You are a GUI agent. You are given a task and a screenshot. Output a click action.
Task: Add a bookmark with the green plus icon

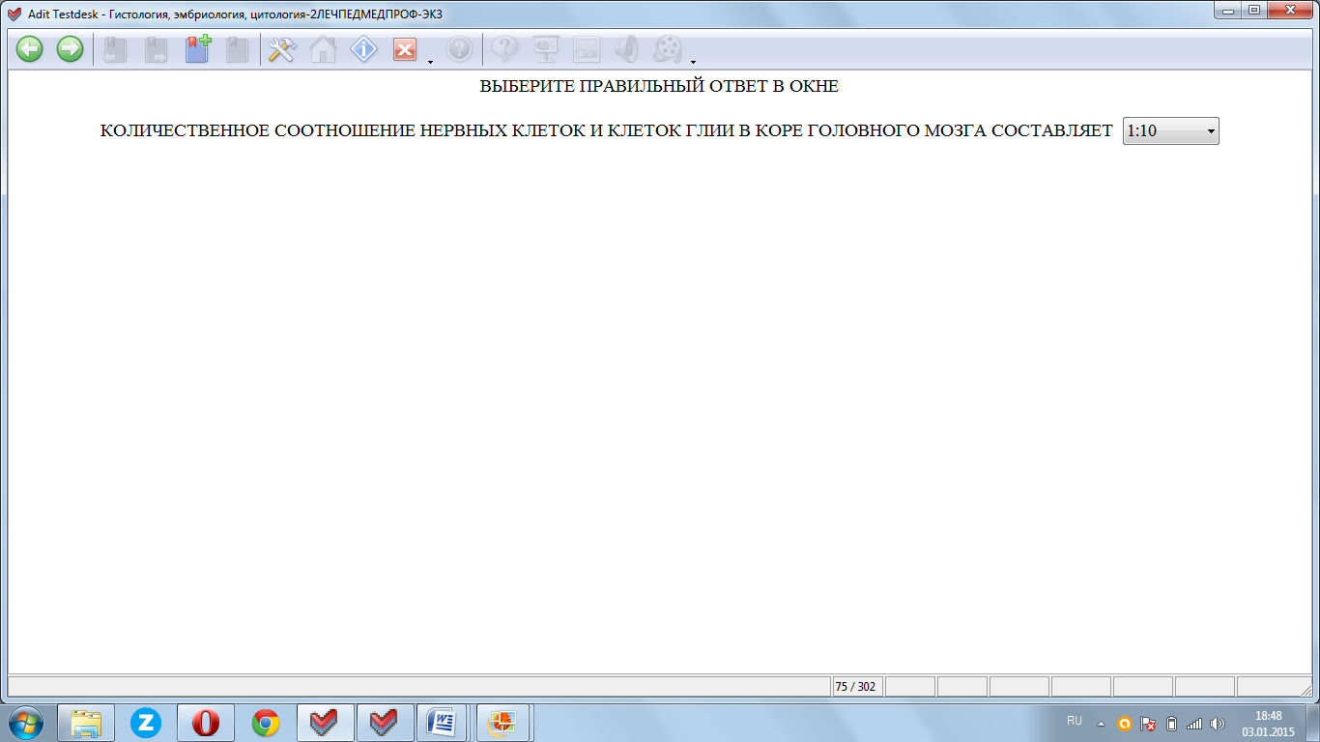pos(197,49)
